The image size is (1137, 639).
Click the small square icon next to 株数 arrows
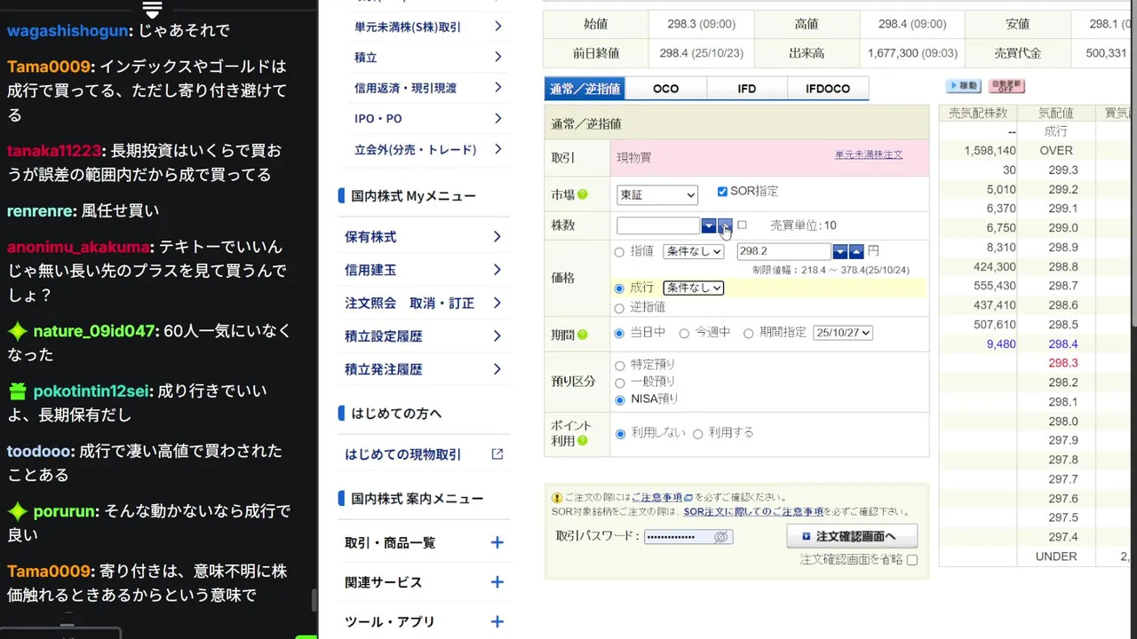coord(742,225)
